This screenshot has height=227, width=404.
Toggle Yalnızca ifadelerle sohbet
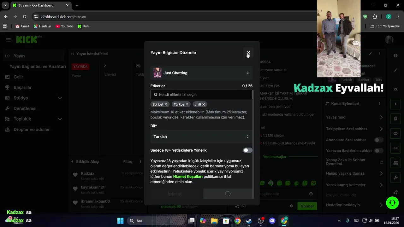[379, 151]
